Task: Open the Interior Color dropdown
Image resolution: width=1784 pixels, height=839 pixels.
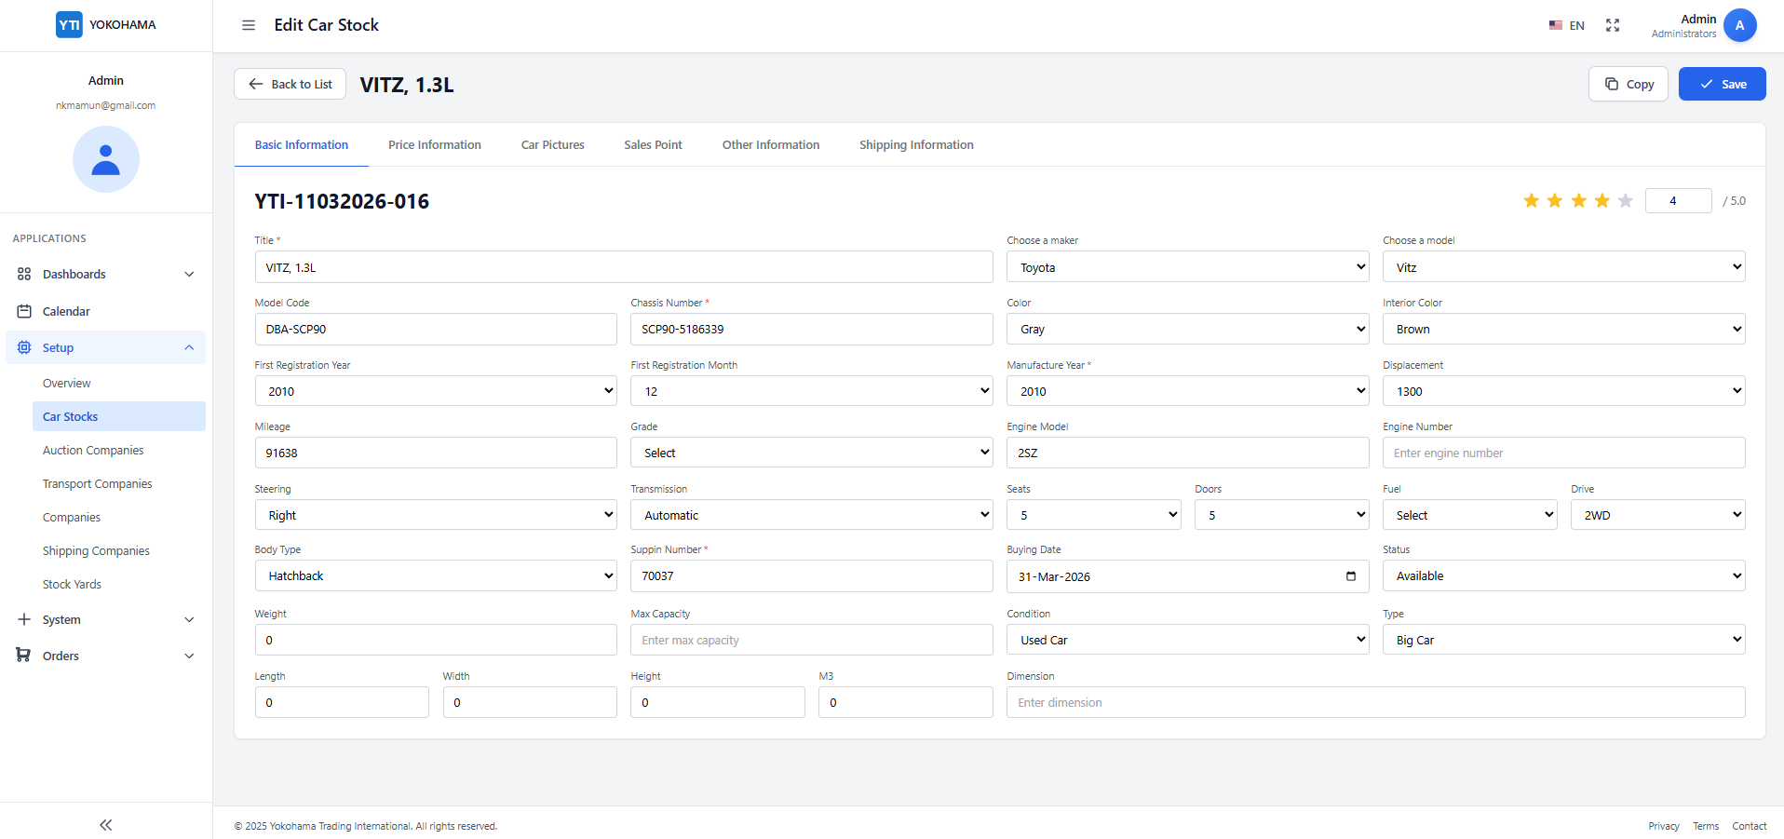Action: pyautogui.click(x=1563, y=329)
